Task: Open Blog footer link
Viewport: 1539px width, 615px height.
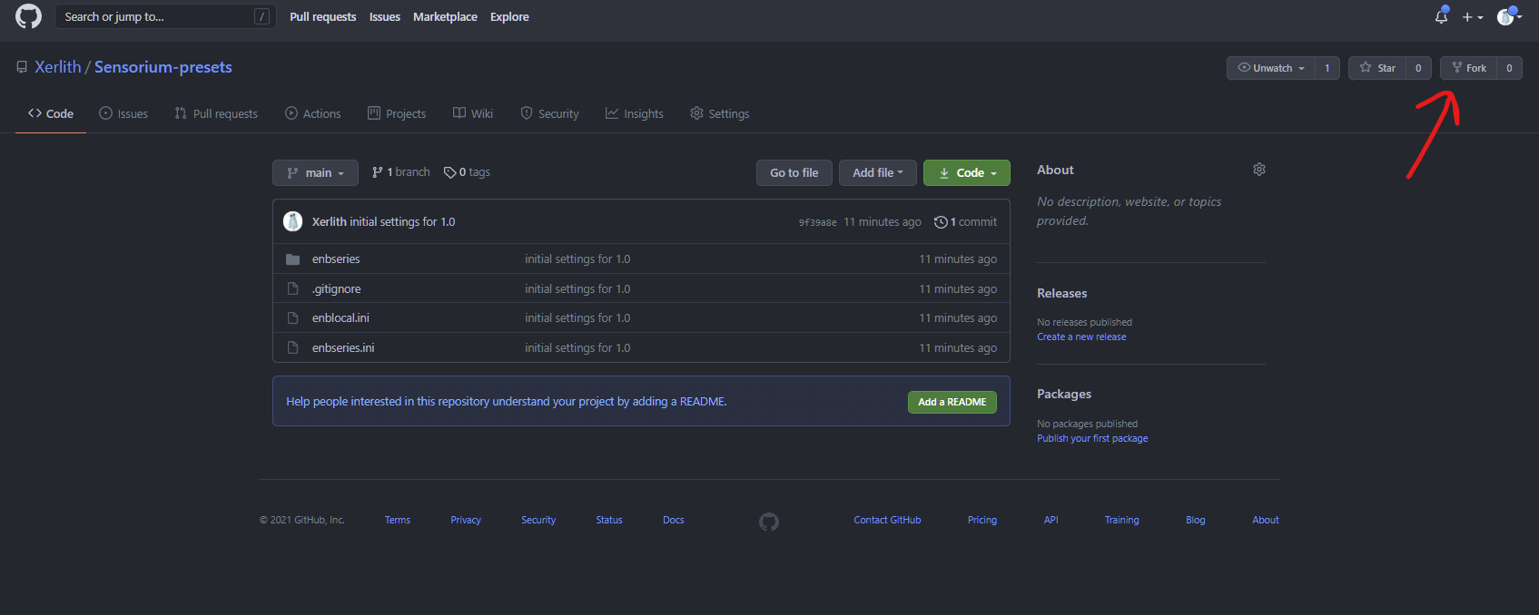Action: (x=1196, y=521)
